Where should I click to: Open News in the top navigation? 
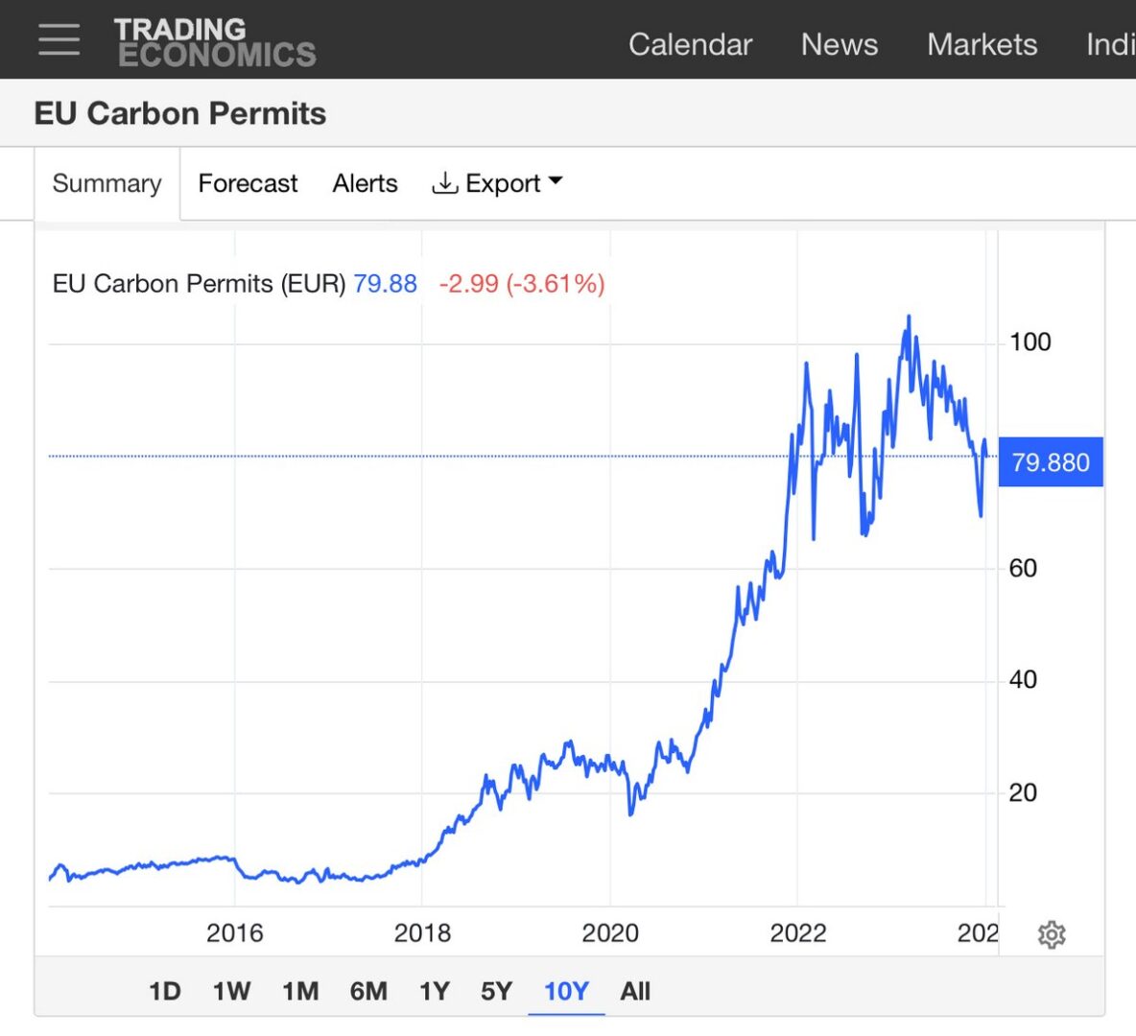(839, 44)
